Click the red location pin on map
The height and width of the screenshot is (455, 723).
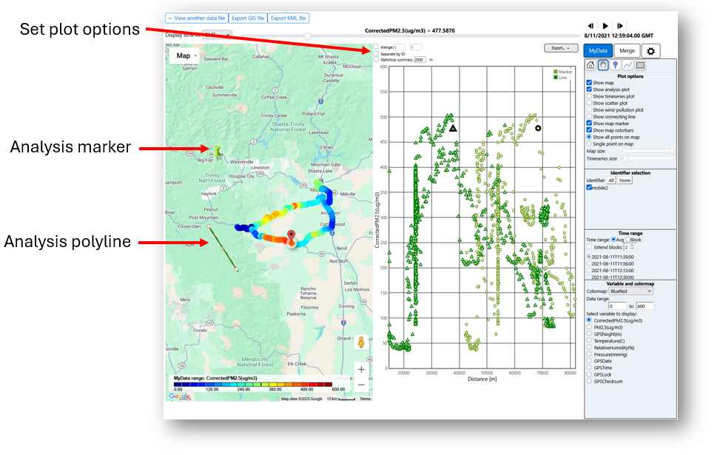click(x=292, y=237)
